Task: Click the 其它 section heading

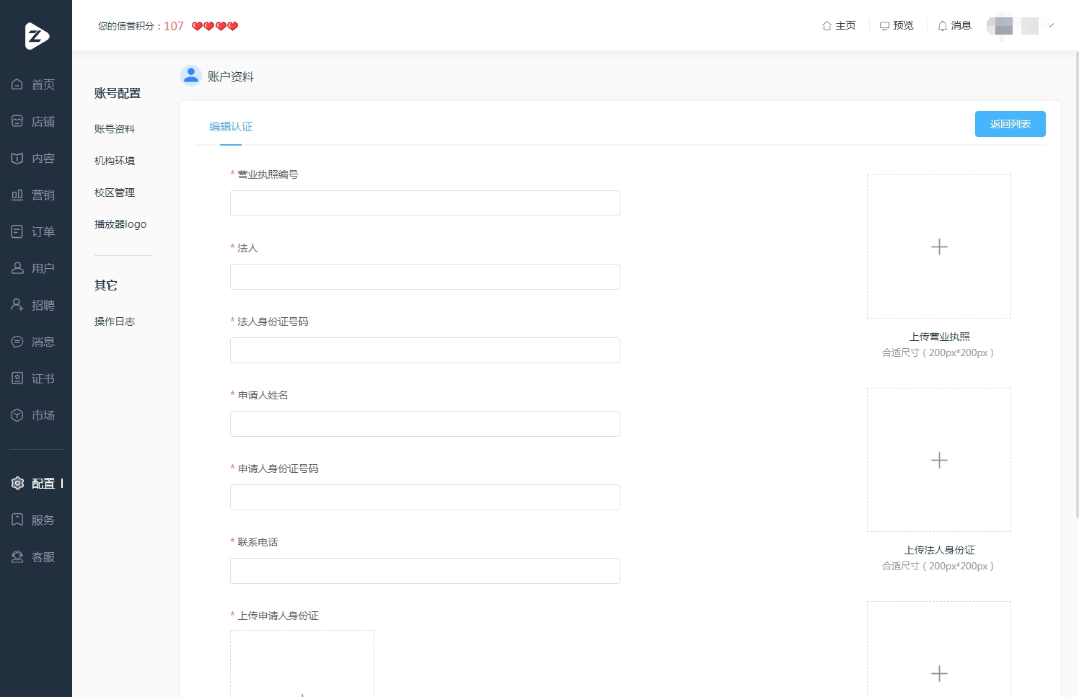Action: pos(106,285)
